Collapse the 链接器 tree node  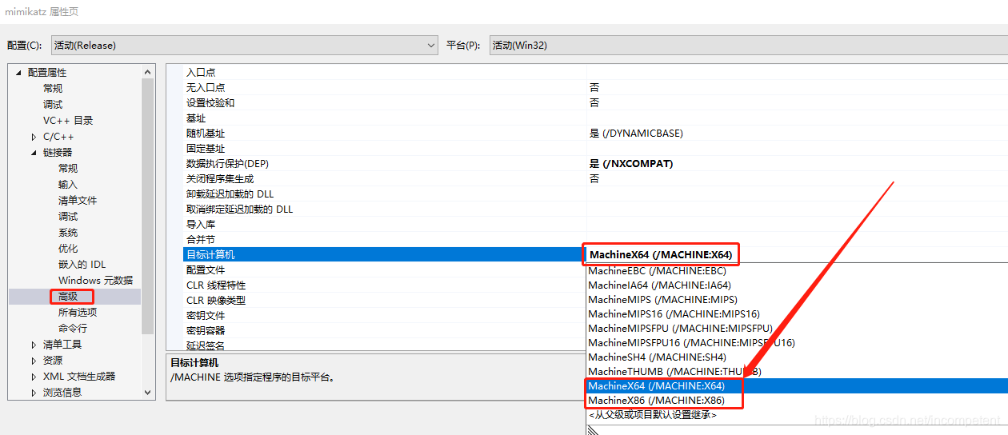pyautogui.click(x=34, y=153)
